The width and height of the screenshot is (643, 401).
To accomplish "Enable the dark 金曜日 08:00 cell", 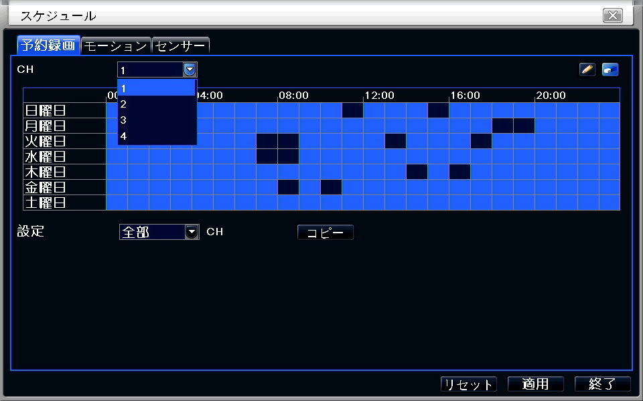I will (x=288, y=187).
